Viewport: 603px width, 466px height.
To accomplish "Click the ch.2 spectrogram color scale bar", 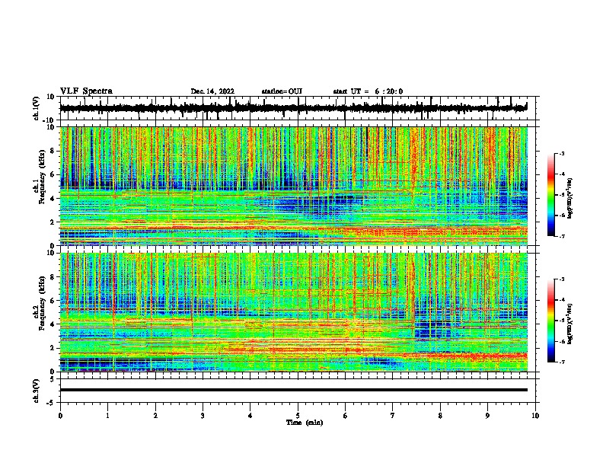I will (x=551, y=321).
